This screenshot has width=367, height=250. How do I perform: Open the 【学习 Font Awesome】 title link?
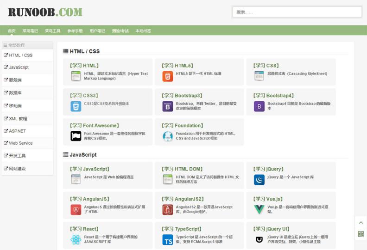[95, 125]
